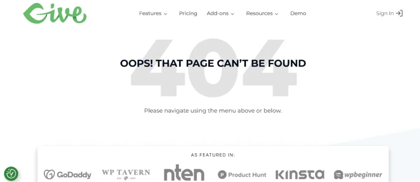
Task: Expand the Resources dropdown chevron
Action: (x=276, y=14)
